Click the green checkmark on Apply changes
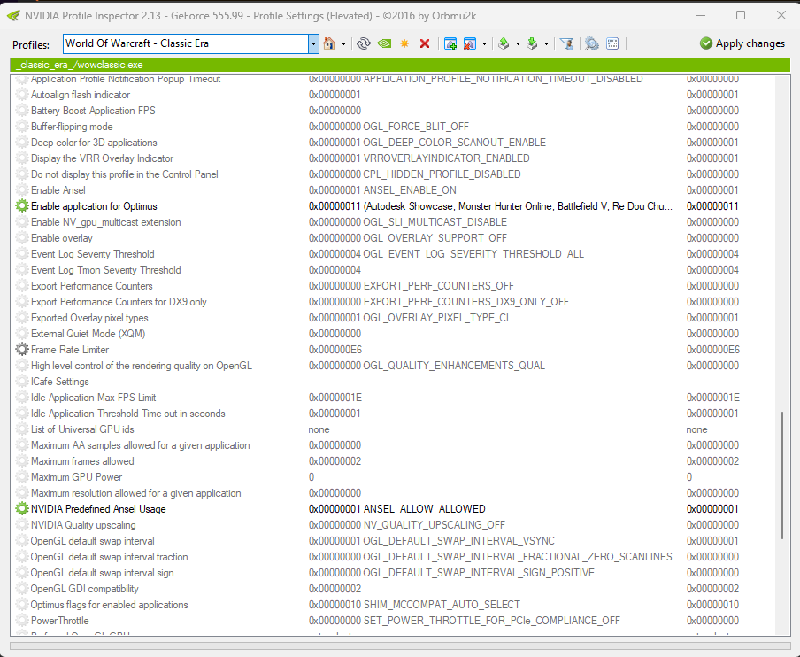This screenshot has width=800, height=657. tap(706, 43)
